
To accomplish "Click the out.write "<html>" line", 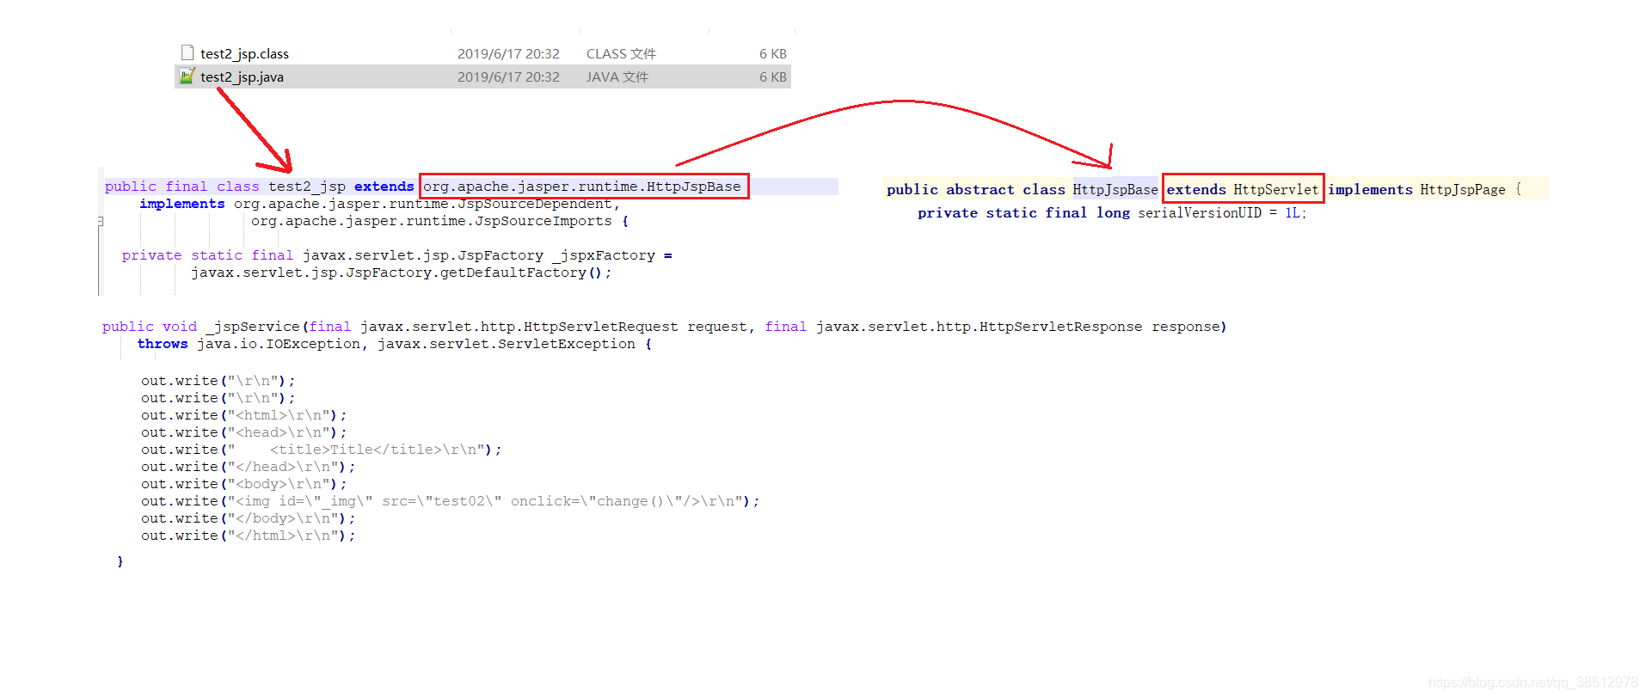I will (x=243, y=415).
